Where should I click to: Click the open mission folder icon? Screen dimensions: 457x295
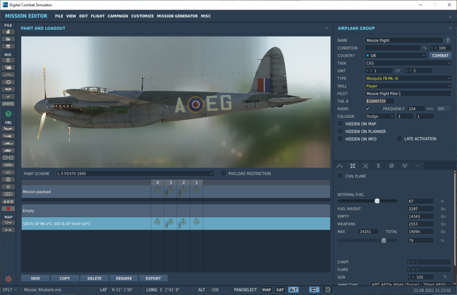coord(8,39)
